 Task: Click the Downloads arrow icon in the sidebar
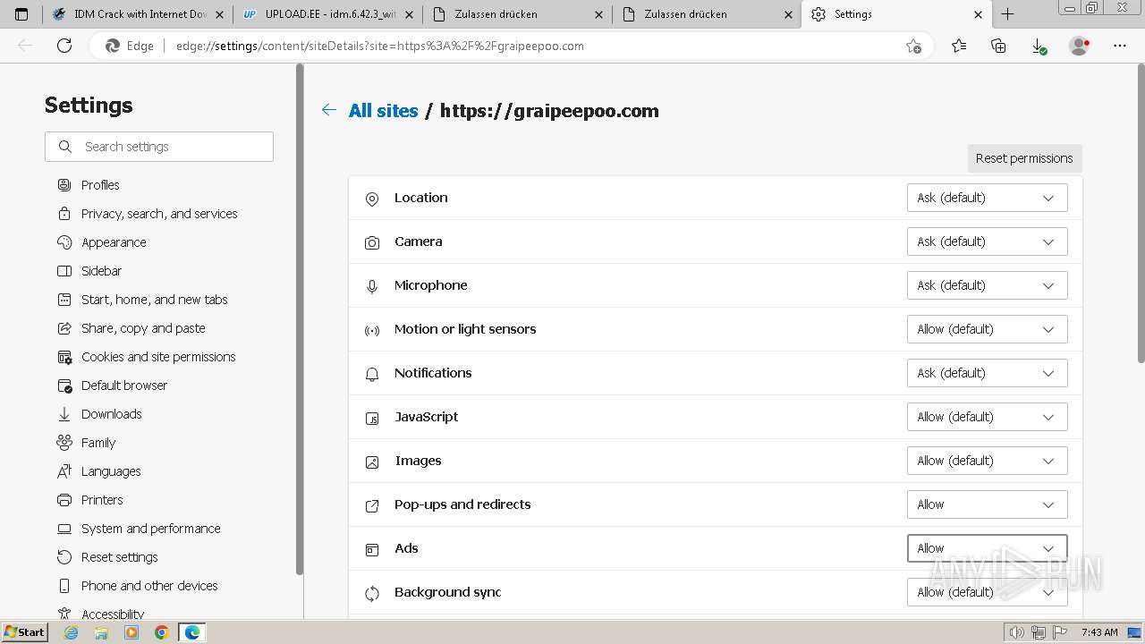coord(64,414)
